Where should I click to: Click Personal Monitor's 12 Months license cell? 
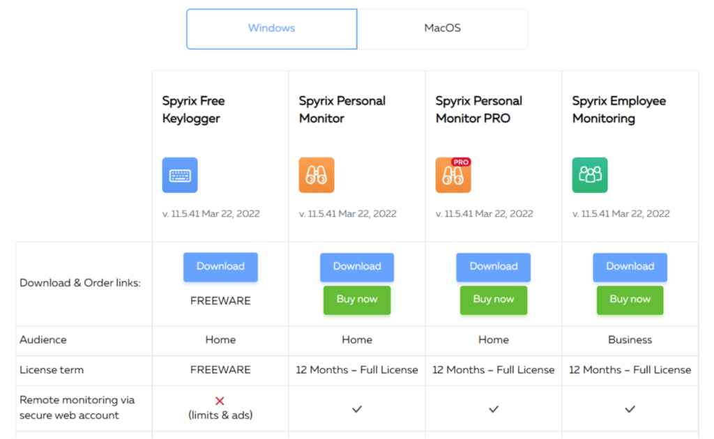[x=357, y=370]
